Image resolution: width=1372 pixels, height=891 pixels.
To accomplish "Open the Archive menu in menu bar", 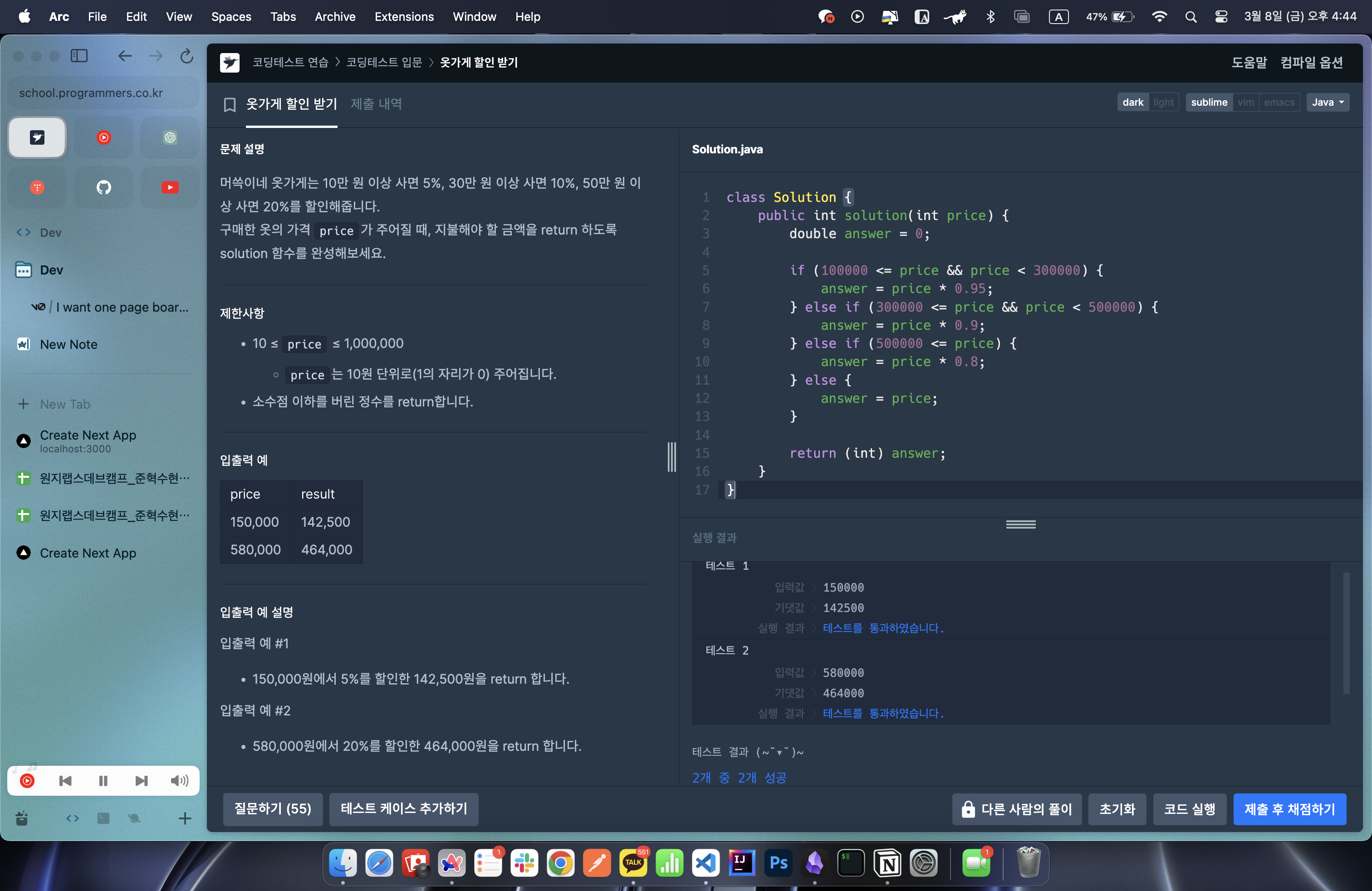I will [x=334, y=17].
